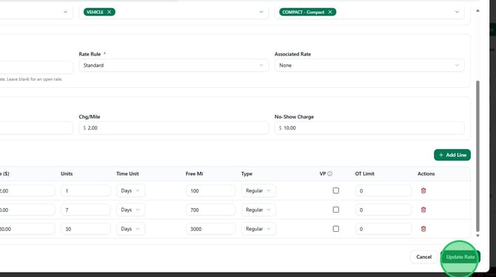Remove the COMPACT - Compact tag
The width and height of the screenshot is (496, 277).
click(330, 12)
